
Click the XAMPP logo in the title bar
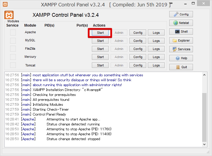pos(5,4)
